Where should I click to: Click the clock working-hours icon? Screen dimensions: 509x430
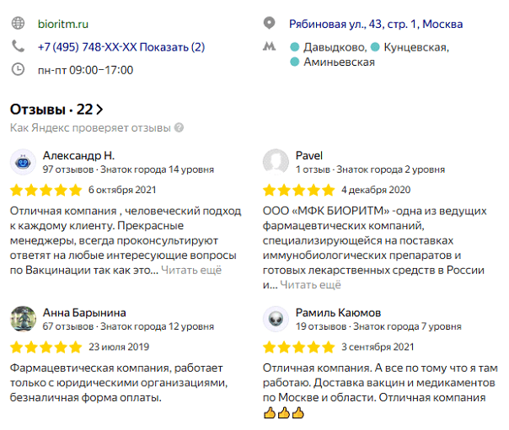(x=19, y=70)
